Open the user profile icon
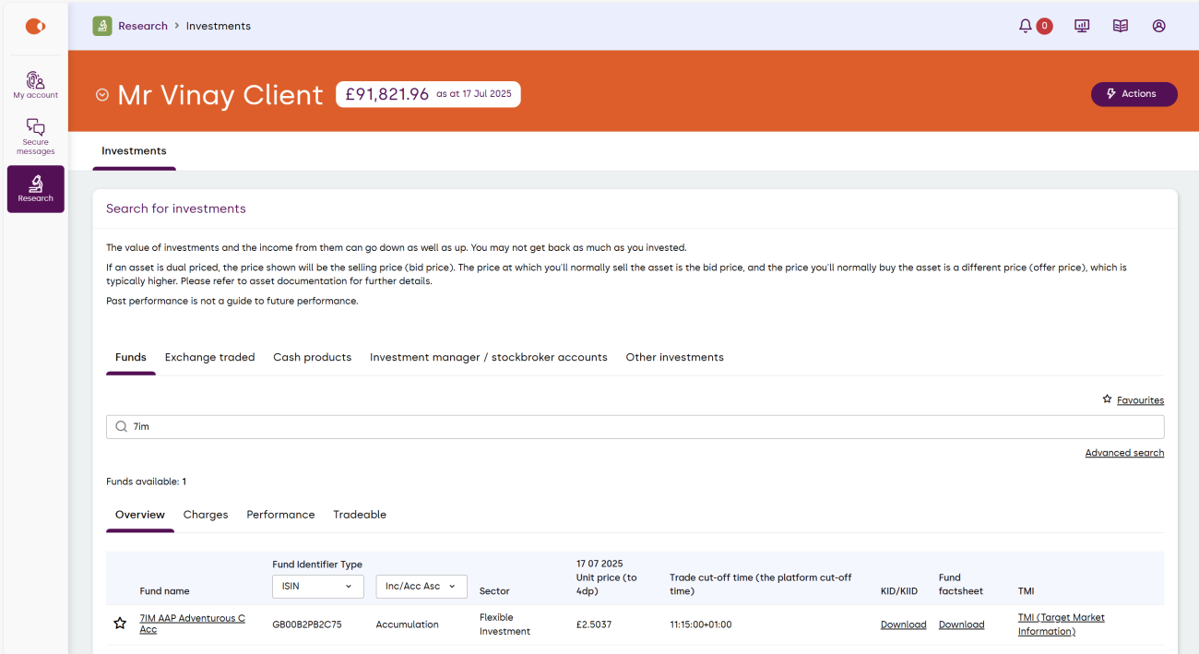 (x=1158, y=26)
